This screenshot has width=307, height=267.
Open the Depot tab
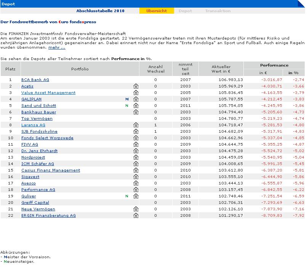pos(185,11)
